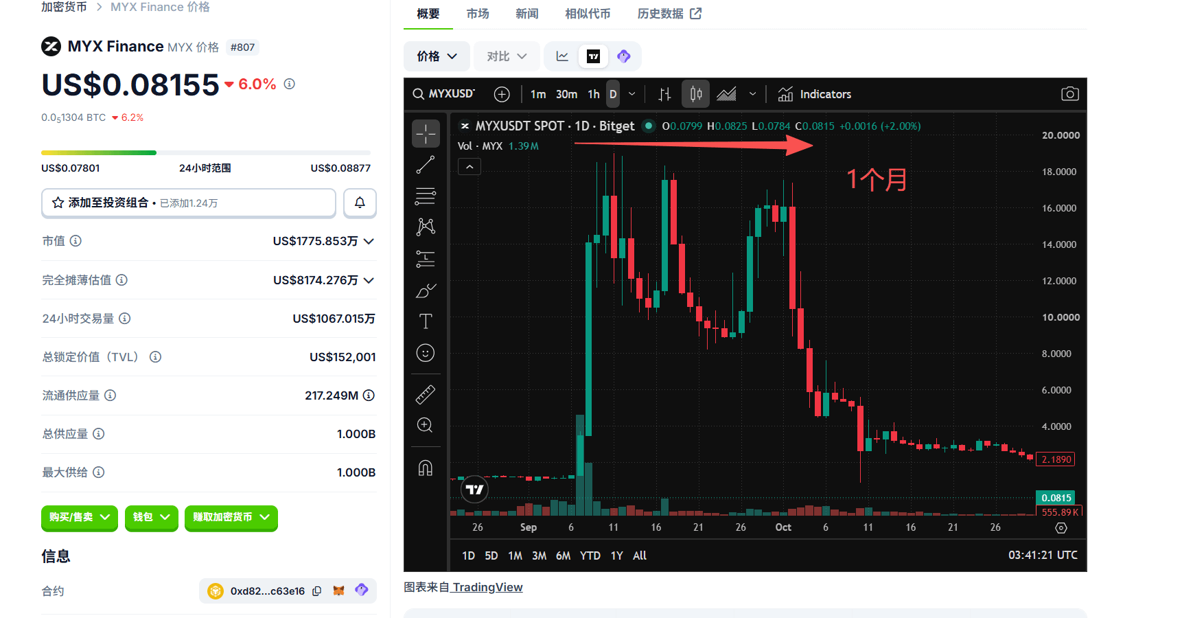Image resolution: width=1182 pixels, height=618 pixels.
Task: Open the 钱包 dropdown
Action: 152,518
